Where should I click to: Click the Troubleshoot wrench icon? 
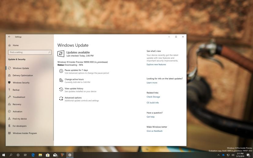[x=9, y=97]
